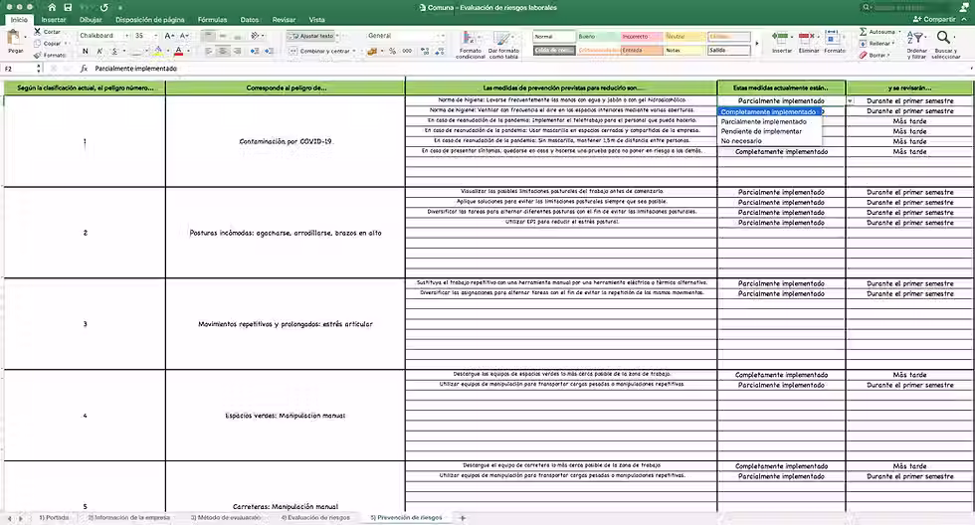
Task: Click the accounting currency format icon
Action: coord(372,51)
